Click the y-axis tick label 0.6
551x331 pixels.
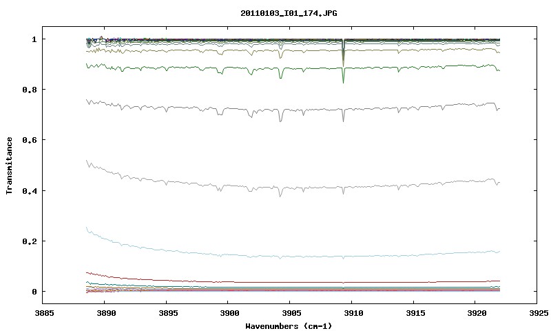coord(30,140)
